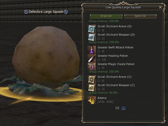Select page 1 of the drop list
Image resolution: width=168 pixels, height=126 pixels.
click(x=117, y=108)
